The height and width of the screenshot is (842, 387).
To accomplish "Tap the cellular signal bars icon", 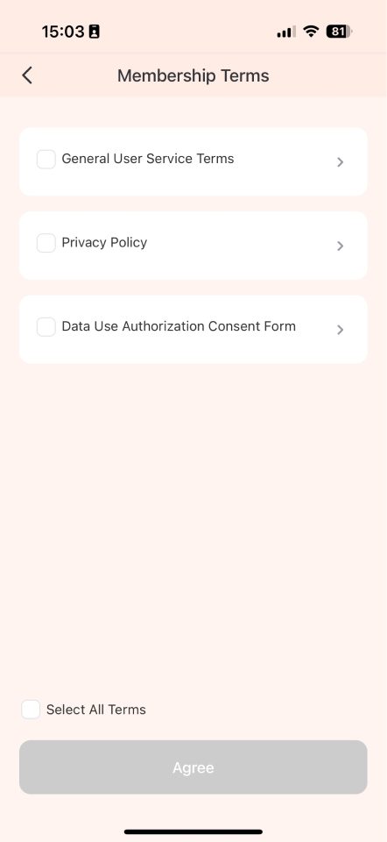I will [286, 32].
